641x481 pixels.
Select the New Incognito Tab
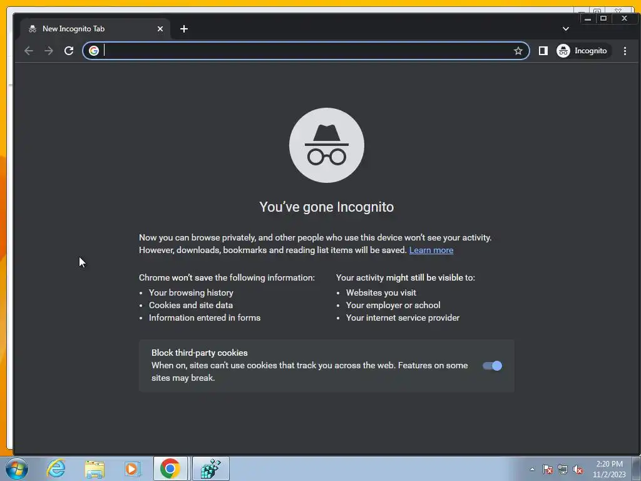pyautogui.click(x=95, y=29)
